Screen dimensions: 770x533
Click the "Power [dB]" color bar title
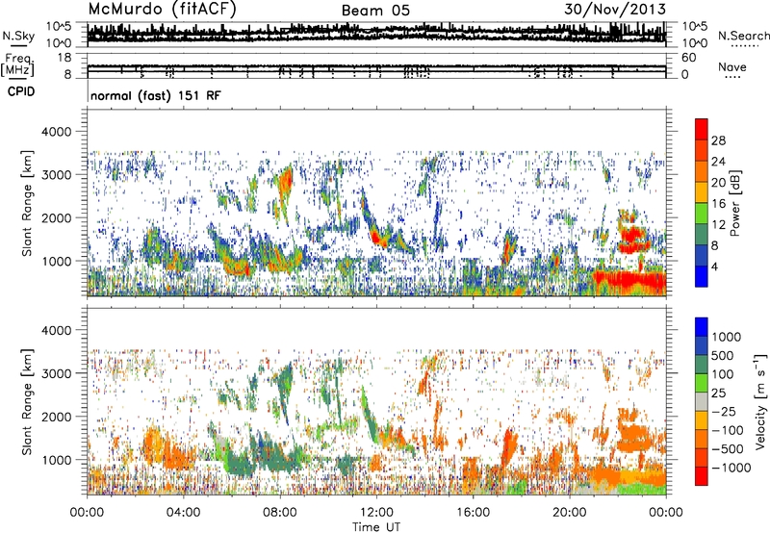[734, 203]
